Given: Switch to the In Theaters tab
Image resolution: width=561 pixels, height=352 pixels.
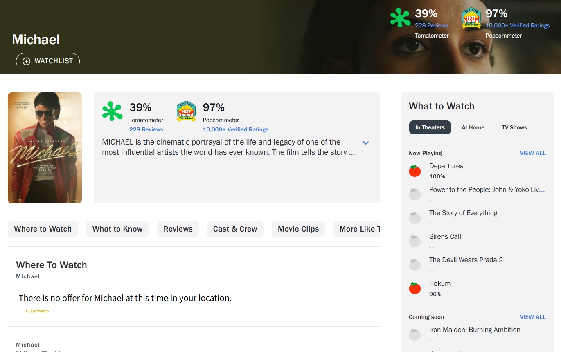Looking at the screenshot, I should tap(430, 127).
